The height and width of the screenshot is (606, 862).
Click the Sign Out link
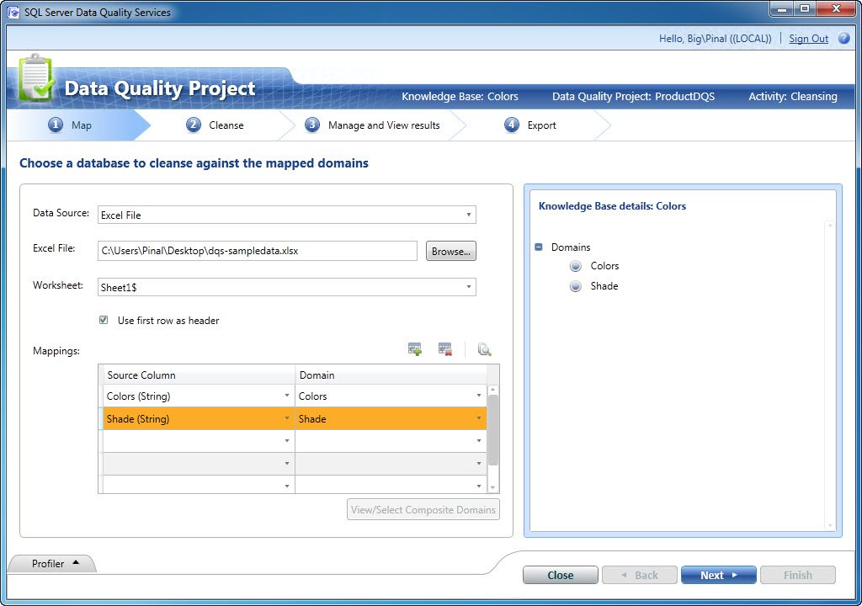809,39
